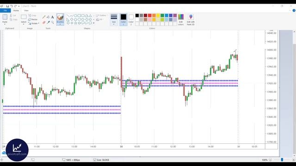Click the zoom slider handle

[282, 160]
